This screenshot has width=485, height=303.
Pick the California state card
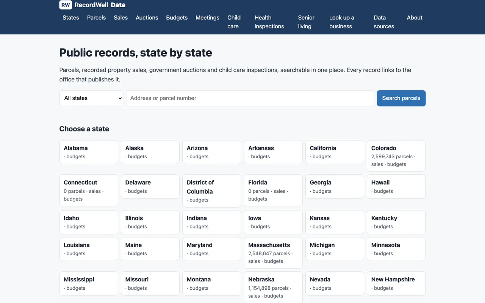pyautogui.click(x=335, y=152)
